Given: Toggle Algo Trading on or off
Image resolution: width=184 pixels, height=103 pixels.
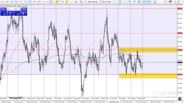Looking at the screenshot, I should (x=91, y=2).
